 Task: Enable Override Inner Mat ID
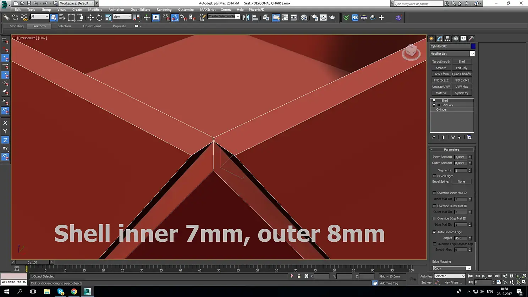(x=434, y=193)
